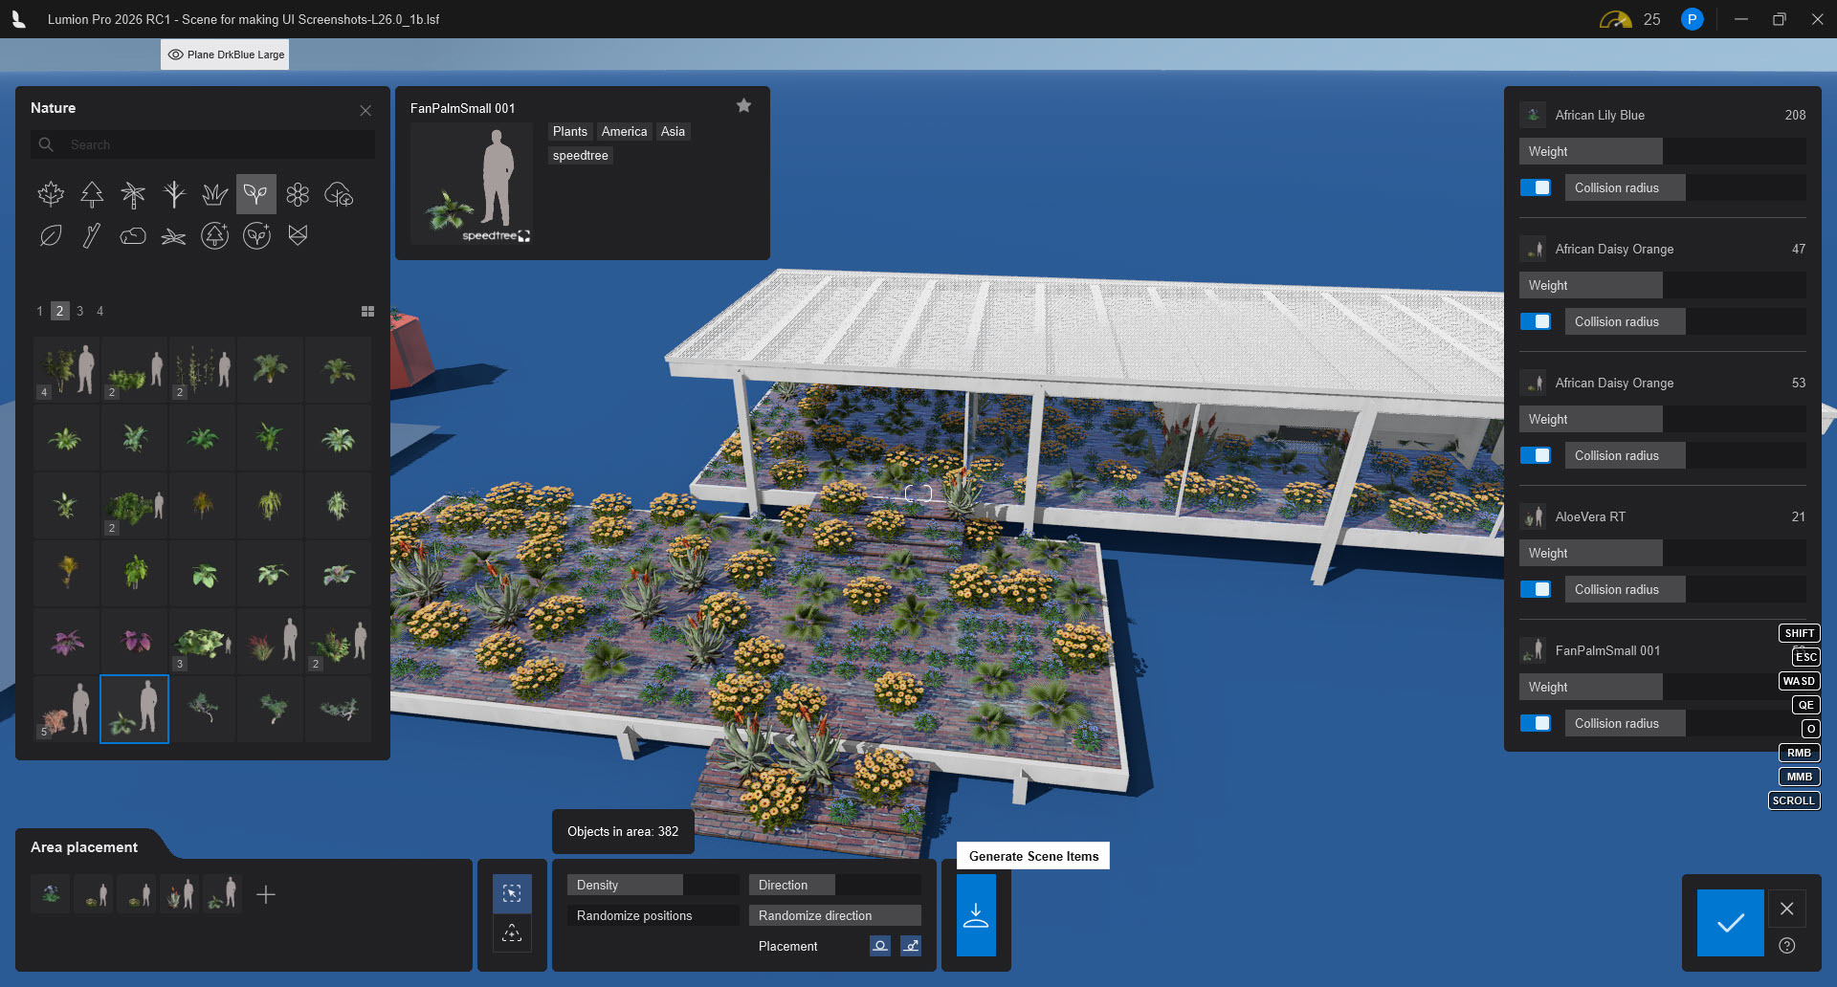
Task: Click the Search field in Nature panel
Action: click(x=210, y=145)
